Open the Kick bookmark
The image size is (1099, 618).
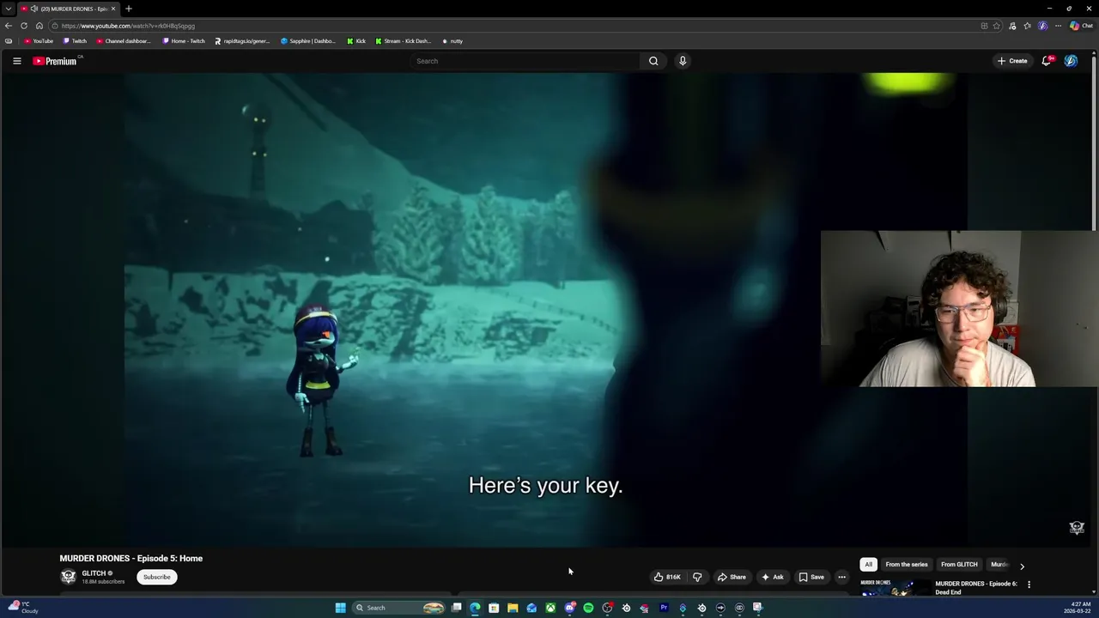tap(356, 41)
